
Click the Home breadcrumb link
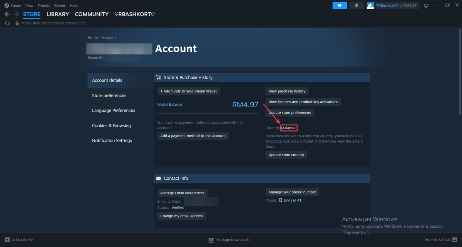(92, 37)
